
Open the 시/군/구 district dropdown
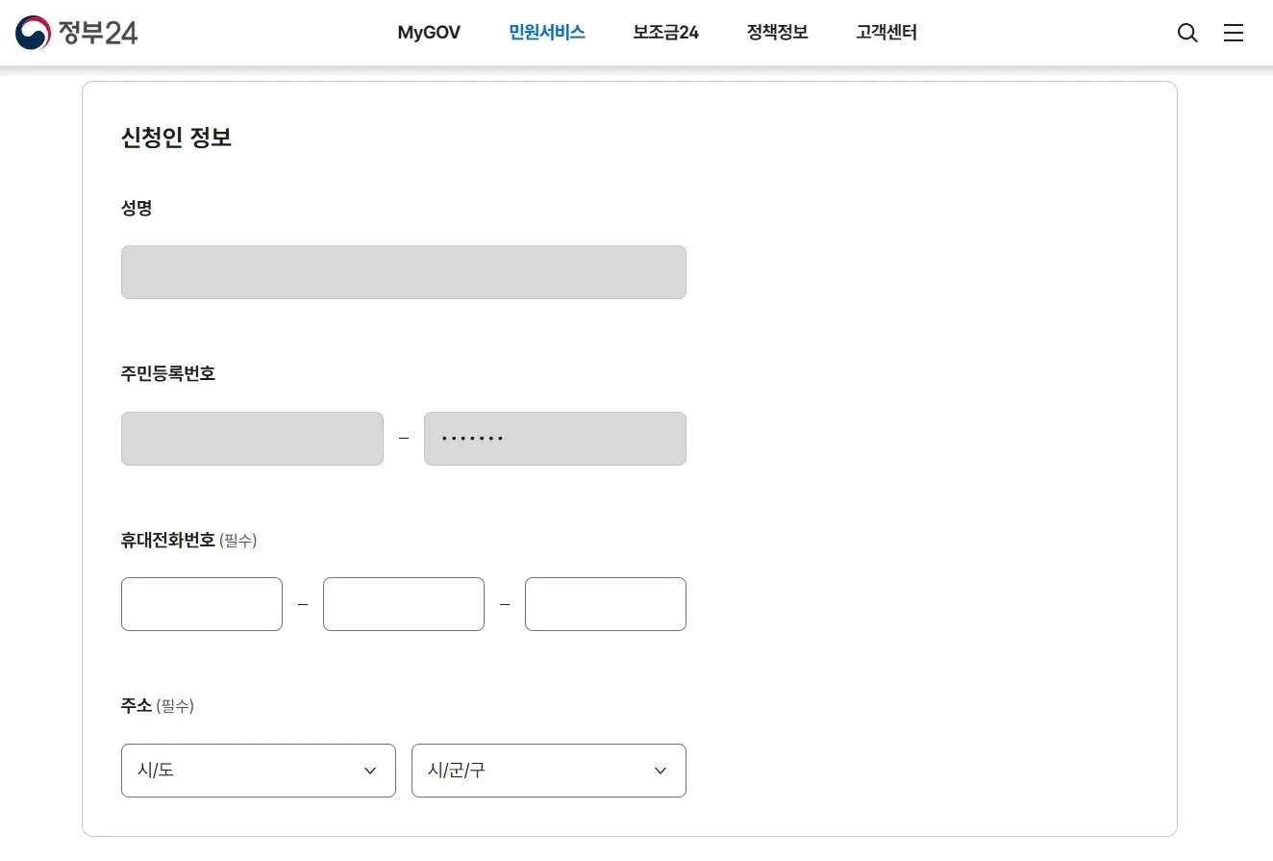pyautogui.click(x=548, y=771)
